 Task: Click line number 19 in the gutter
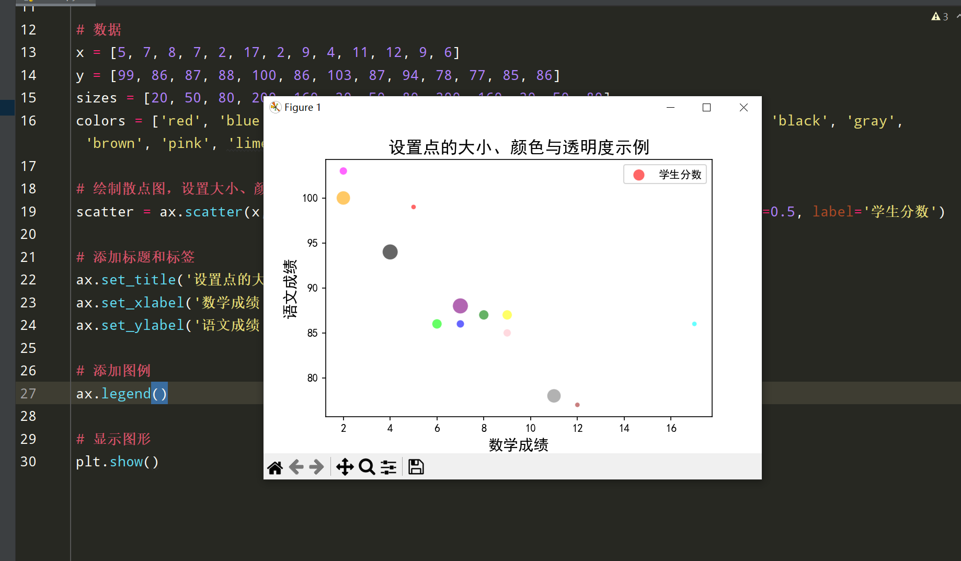pos(28,212)
